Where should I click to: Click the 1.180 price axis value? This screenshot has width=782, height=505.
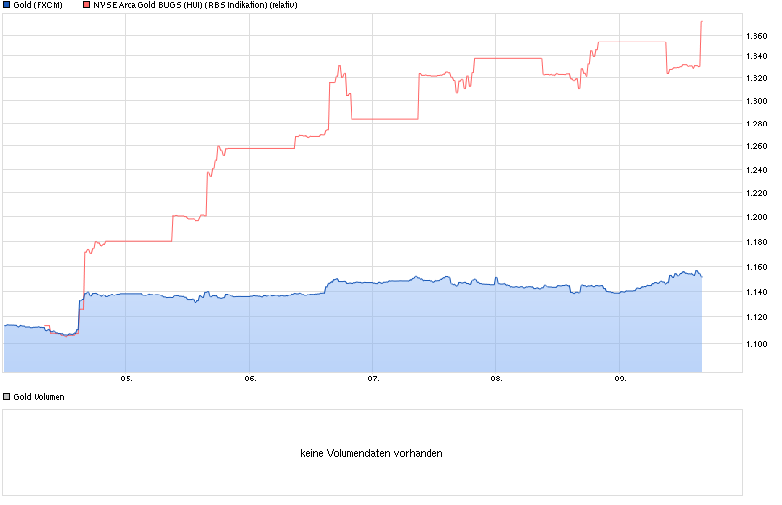point(757,242)
